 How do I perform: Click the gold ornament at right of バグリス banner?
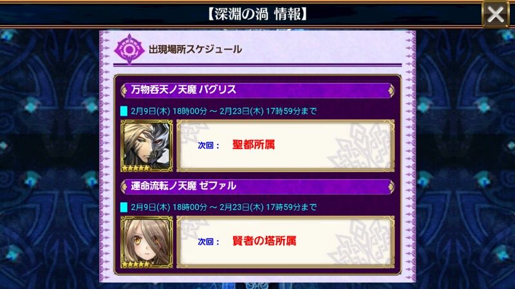coord(391,90)
